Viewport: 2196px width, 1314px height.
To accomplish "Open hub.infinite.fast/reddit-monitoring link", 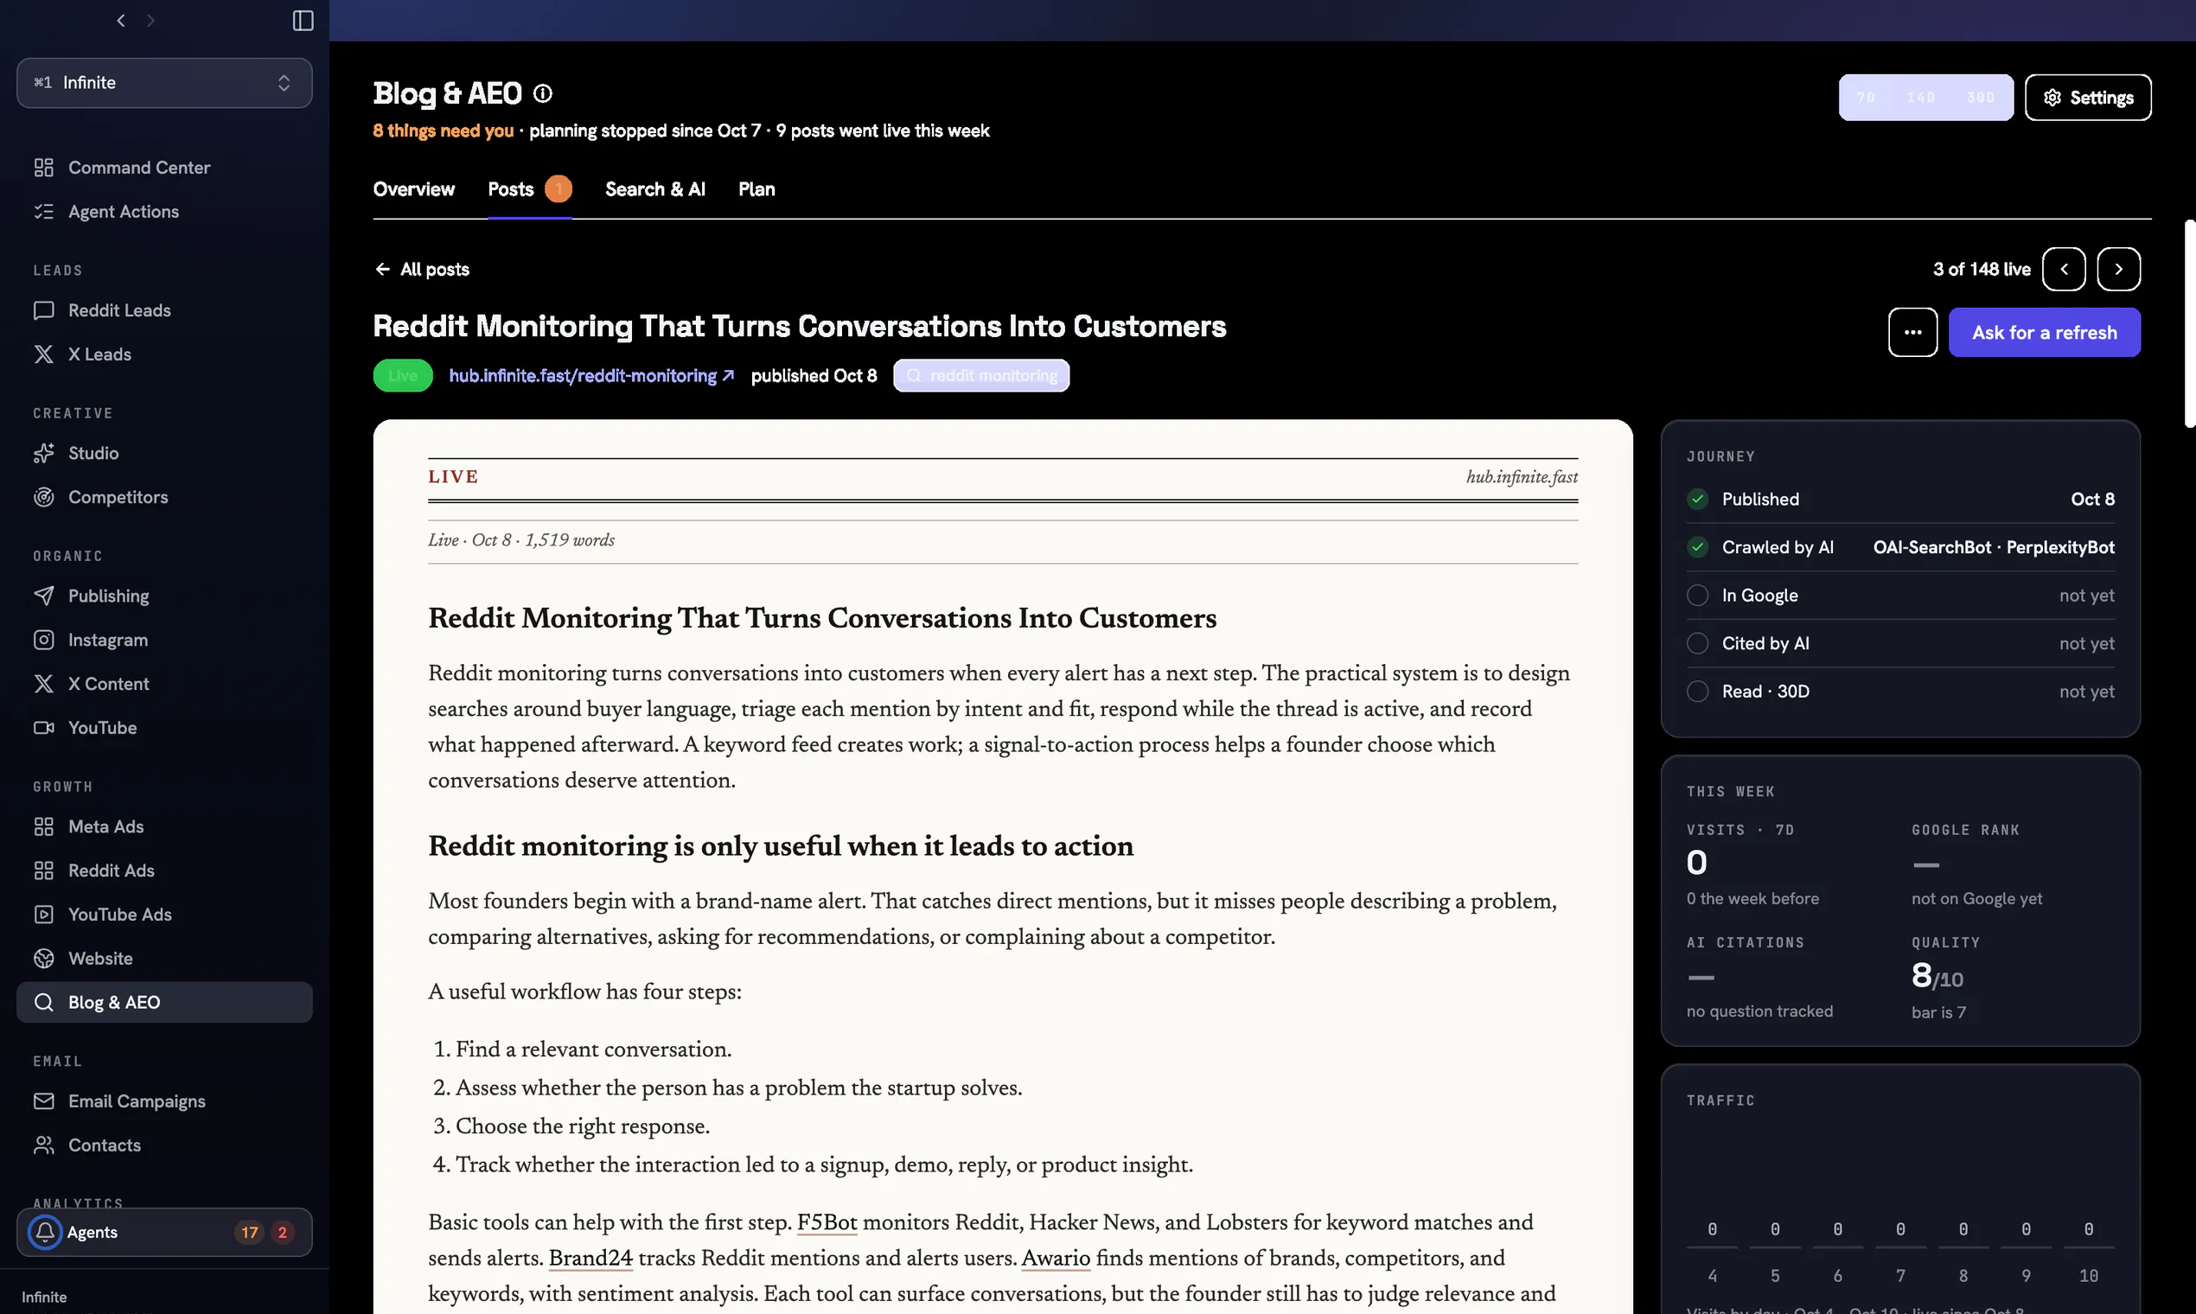I will (x=590, y=375).
